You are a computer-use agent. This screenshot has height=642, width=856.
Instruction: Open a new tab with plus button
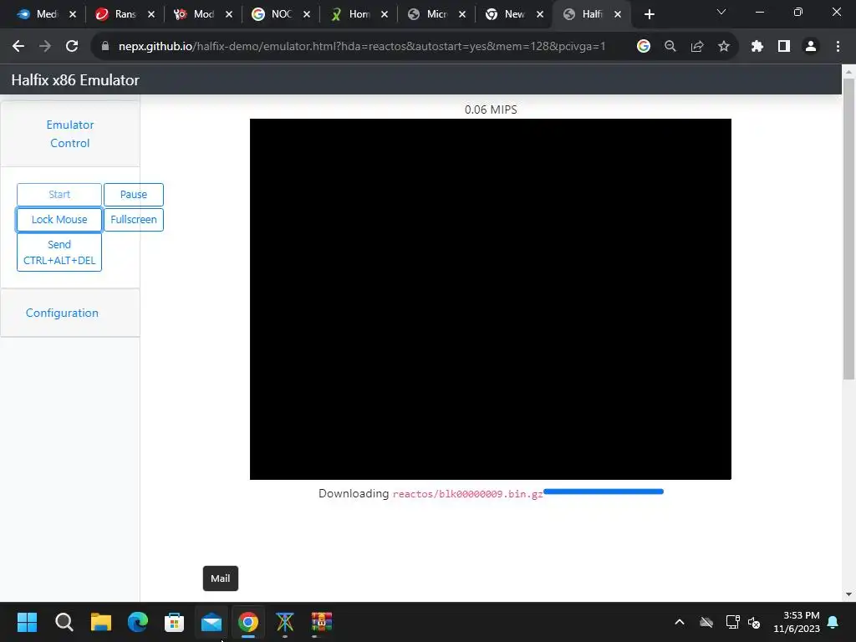coord(649,14)
